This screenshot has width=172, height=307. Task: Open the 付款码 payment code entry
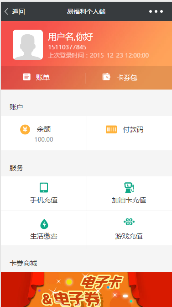point(133,130)
